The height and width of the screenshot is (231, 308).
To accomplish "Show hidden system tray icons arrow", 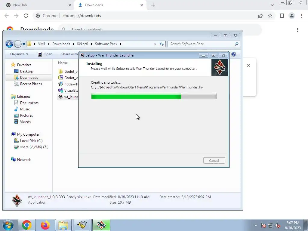I will pyautogui.click(x=256, y=225).
